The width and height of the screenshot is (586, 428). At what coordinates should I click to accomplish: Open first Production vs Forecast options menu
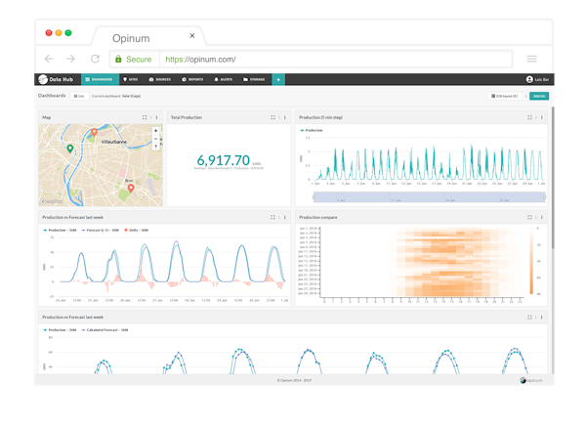click(x=285, y=217)
